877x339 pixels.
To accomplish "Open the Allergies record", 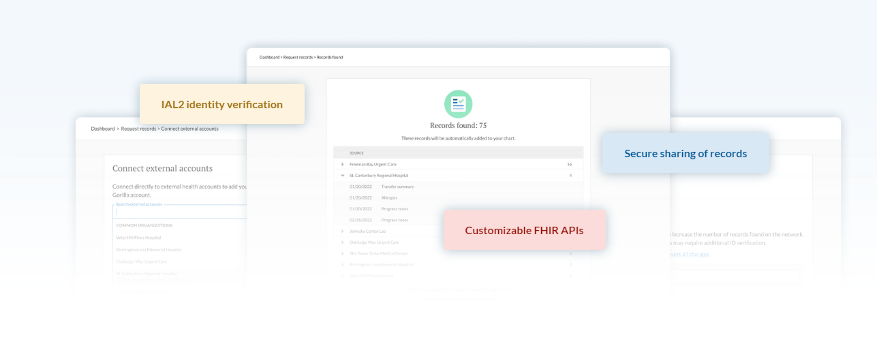I will 389,197.
